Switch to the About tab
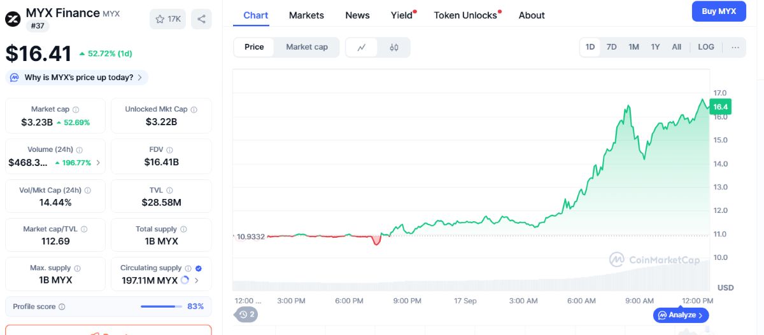The image size is (764, 335). coord(532,15)
